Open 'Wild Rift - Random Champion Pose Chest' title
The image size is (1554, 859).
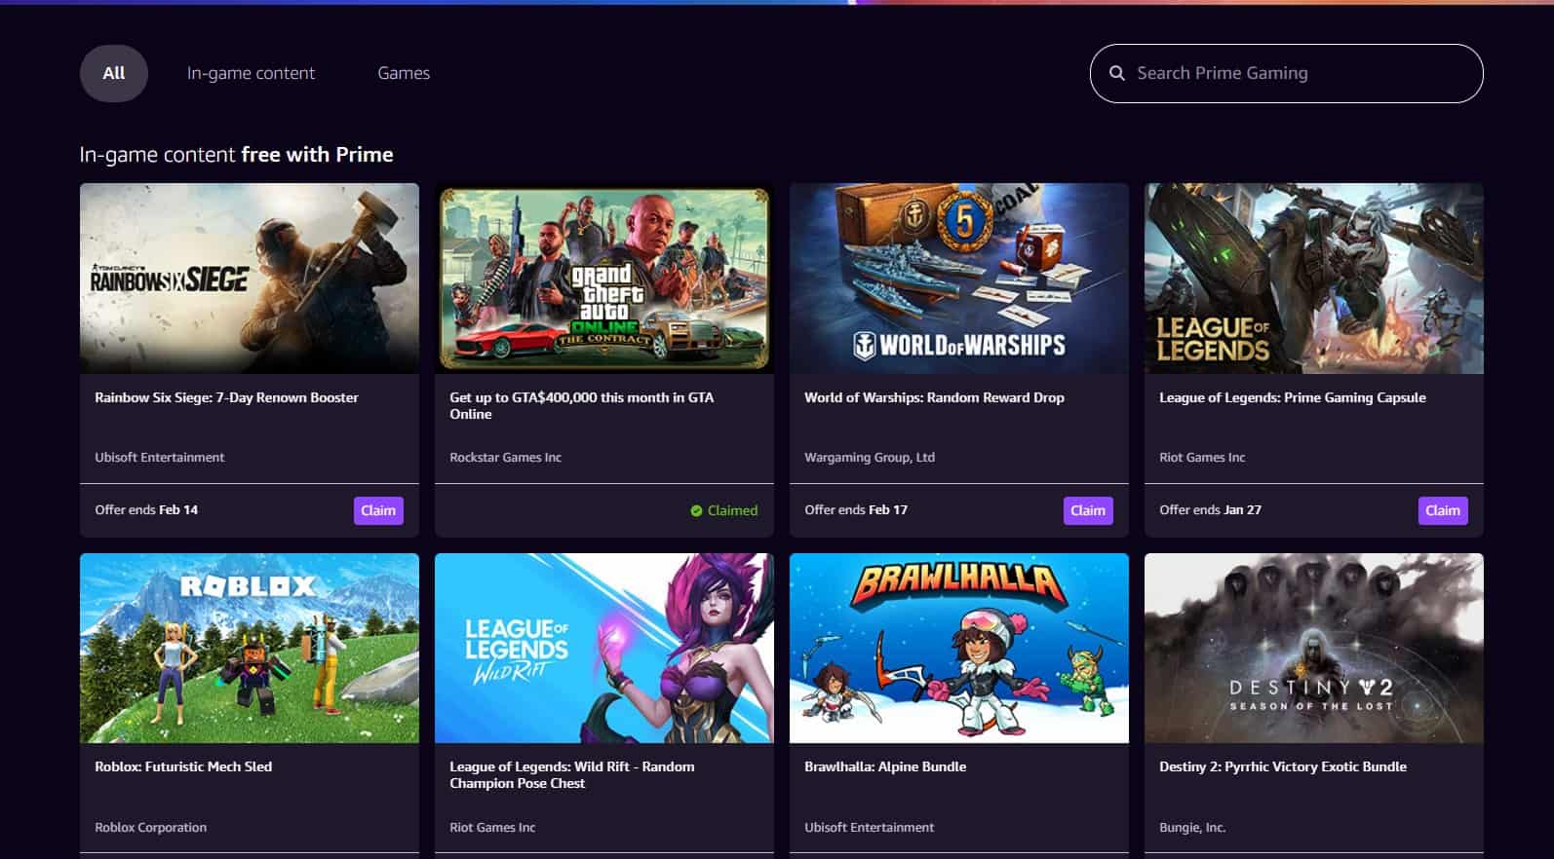coord(572,774)
